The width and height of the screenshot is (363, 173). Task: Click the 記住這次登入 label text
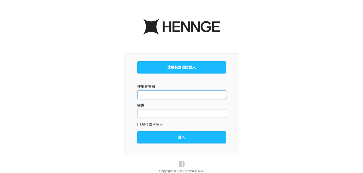coord(152,125)
